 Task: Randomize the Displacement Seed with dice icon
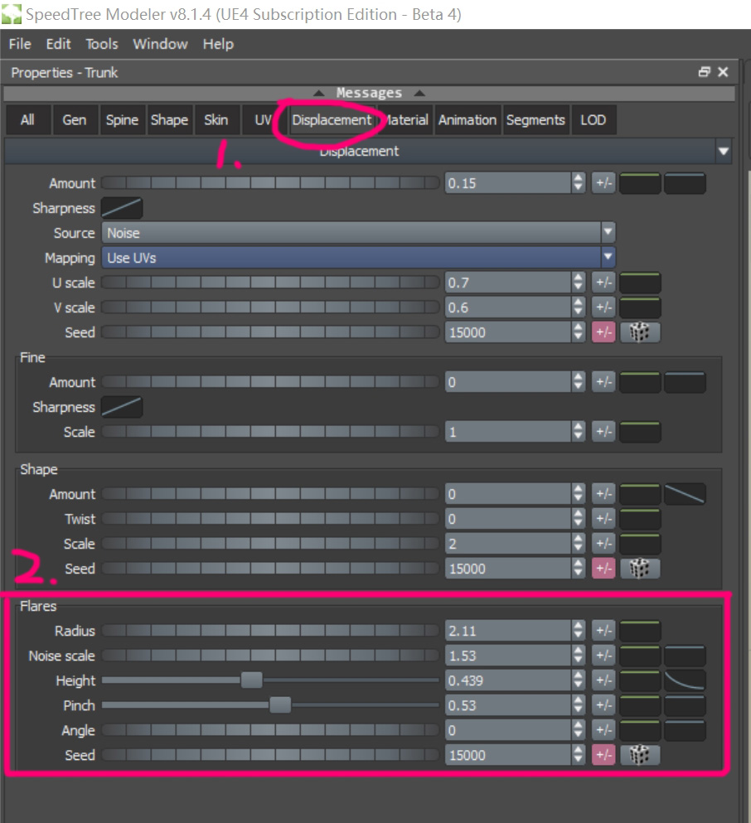(639, 332)
